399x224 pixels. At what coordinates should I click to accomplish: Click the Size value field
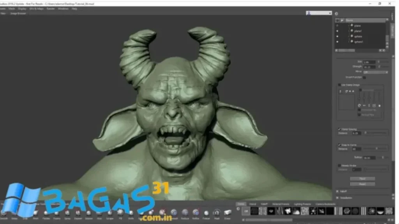pyautogui.click(x=369, y=62)
